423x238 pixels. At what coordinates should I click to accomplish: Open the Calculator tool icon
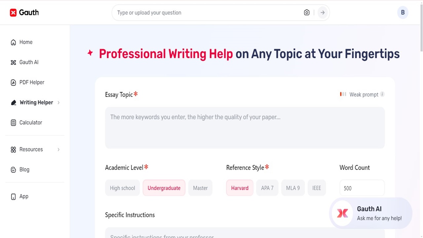[13, 123]
